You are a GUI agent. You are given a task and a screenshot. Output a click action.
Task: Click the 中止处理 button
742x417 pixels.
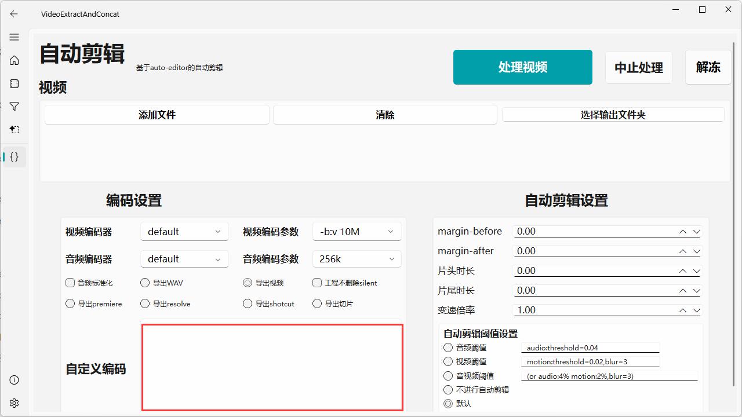click(x=639, y=67)
